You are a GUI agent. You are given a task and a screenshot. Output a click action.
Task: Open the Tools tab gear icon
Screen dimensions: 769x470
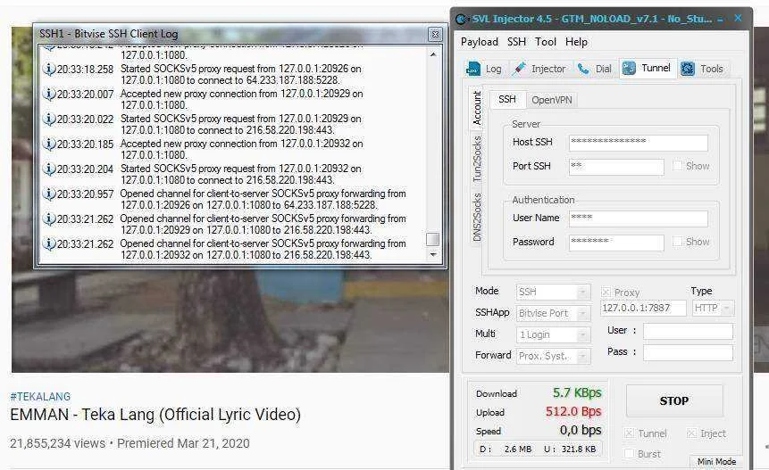688,69
